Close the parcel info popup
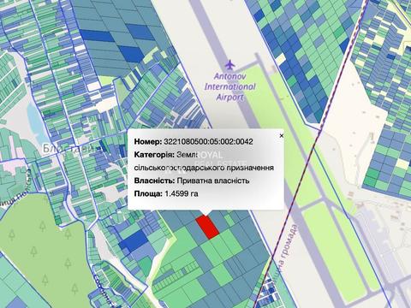 coord(282,136)
